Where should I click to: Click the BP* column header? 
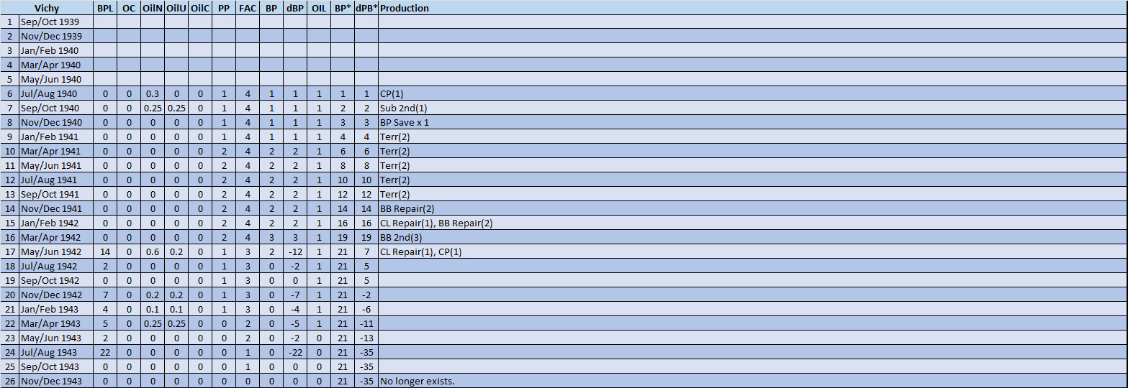coord(343,8)
